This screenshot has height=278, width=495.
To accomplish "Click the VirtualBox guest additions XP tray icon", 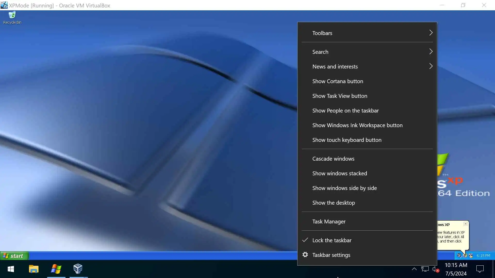I will tap(471, 255).
